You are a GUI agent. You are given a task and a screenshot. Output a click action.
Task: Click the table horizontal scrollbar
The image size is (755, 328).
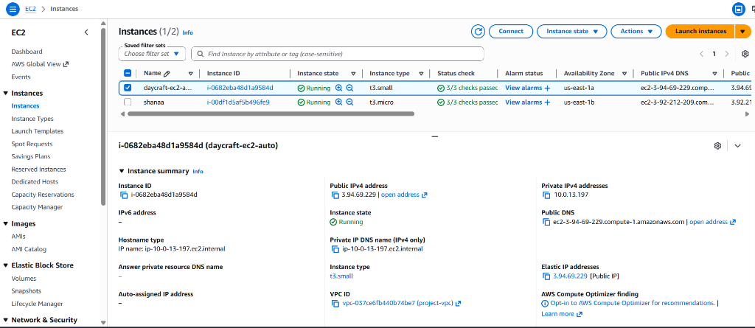(x=271, y=114)
